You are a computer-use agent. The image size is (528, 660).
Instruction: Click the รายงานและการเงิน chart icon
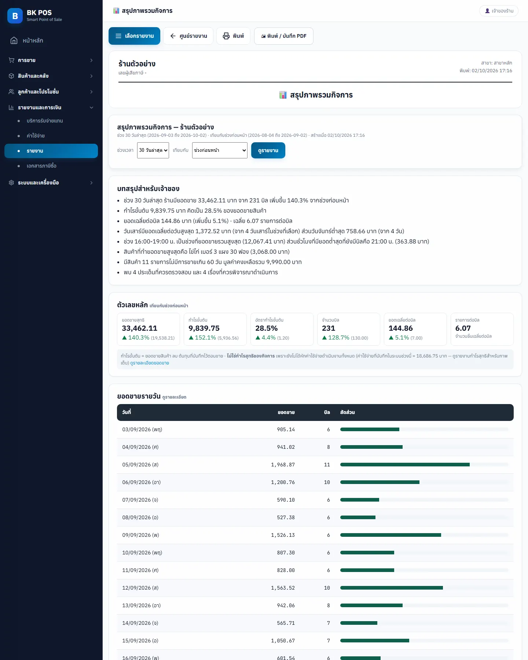coord(11,107)
